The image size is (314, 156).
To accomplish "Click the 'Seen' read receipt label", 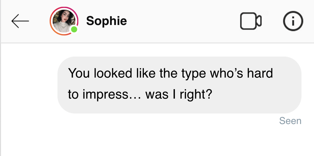I will coord(290,121).
